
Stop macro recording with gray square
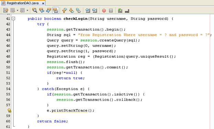[111, 11]
